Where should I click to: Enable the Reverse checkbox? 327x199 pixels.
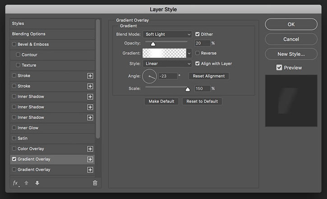coord(197,53)
